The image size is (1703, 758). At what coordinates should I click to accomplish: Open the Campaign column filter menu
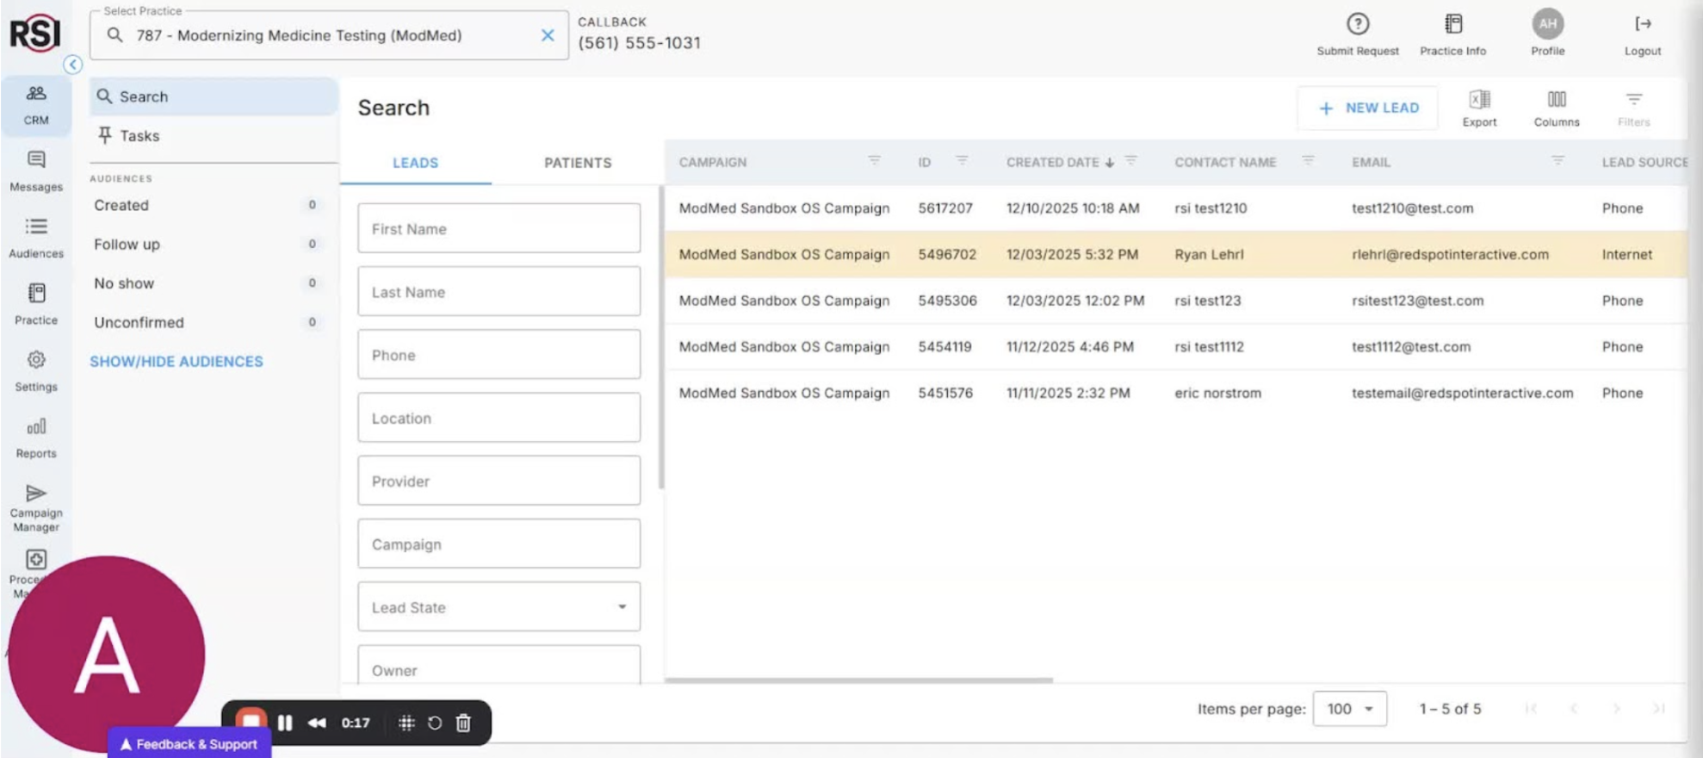[x=874, y=161]
